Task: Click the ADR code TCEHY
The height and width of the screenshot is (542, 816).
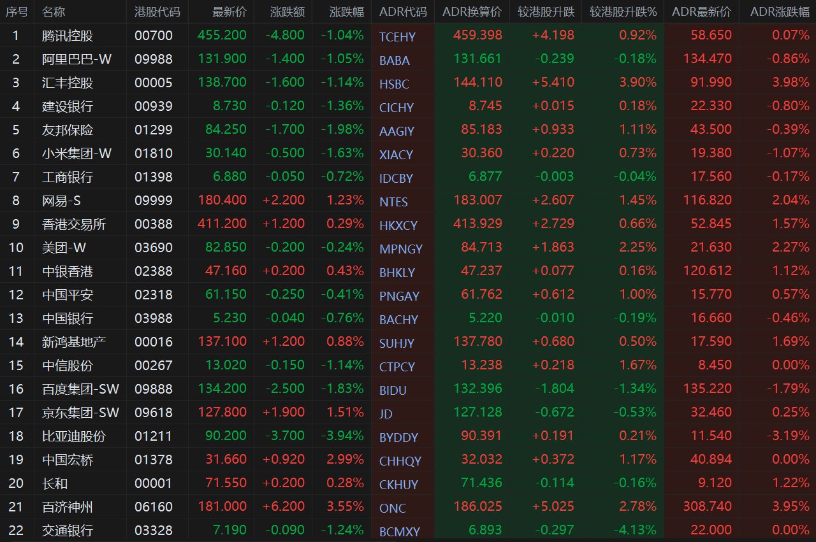Action: 397,37
